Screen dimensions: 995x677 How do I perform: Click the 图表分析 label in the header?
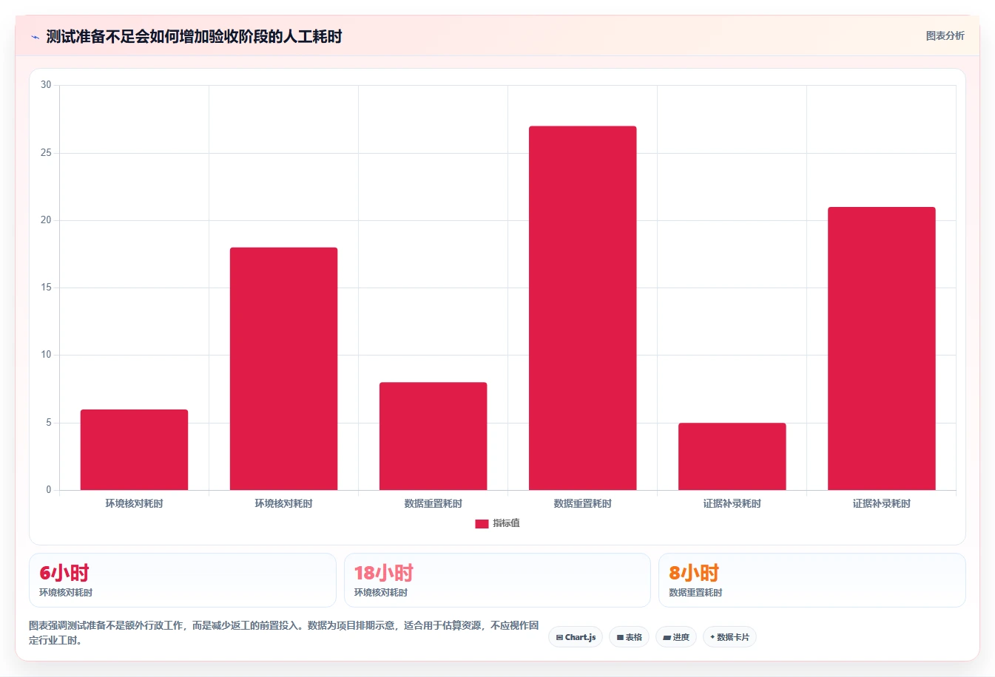coord(945,35)
